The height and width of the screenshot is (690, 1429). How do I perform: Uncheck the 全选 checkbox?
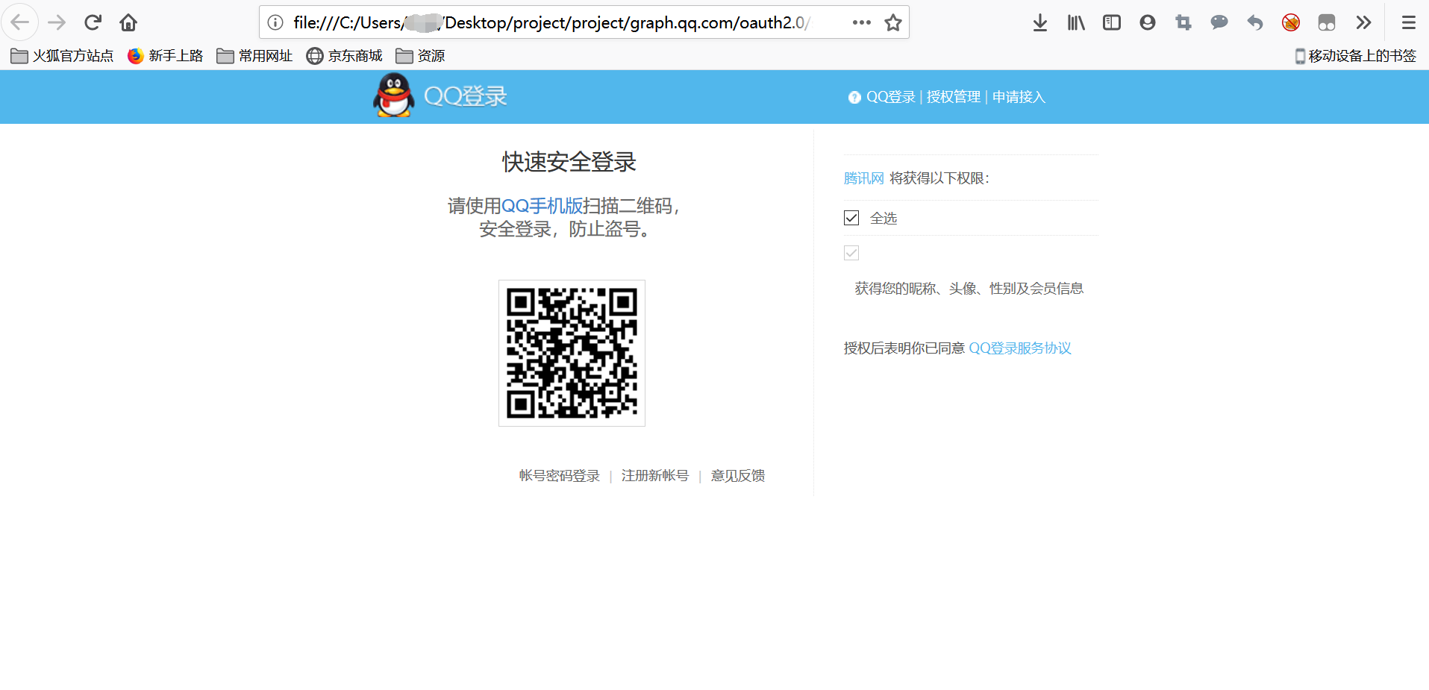pyautogui.click(x=851, y=217)
